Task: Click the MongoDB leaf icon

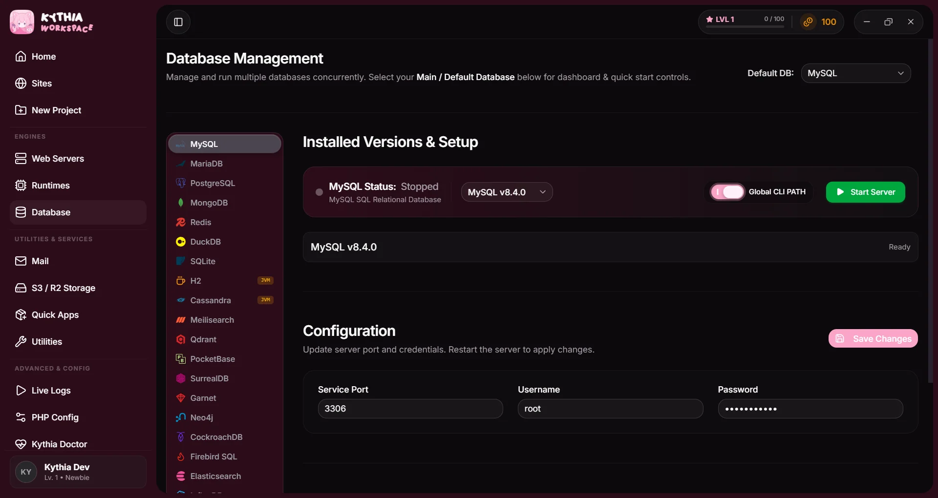Action: pyautogui.click(x=181, y=203)
